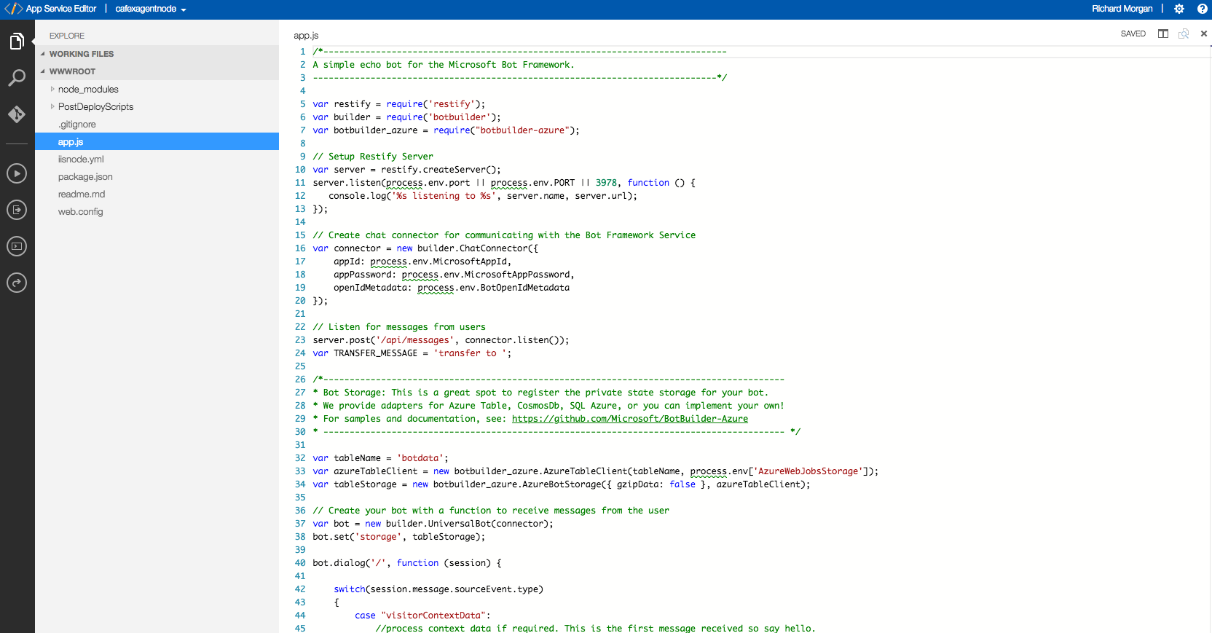Click the preview icon next to split editor

tap(1184, 34)
